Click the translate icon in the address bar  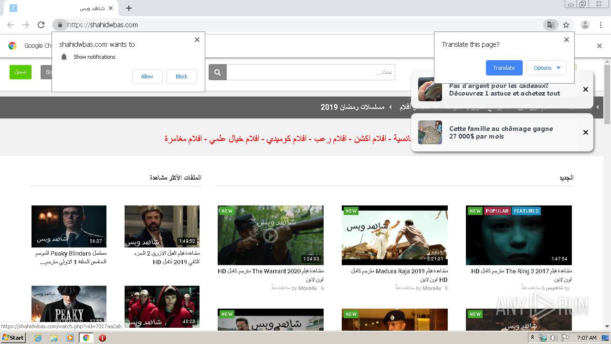(551, 25)
